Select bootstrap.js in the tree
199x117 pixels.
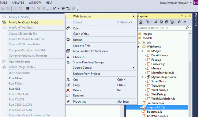click(x=154, y=112)
